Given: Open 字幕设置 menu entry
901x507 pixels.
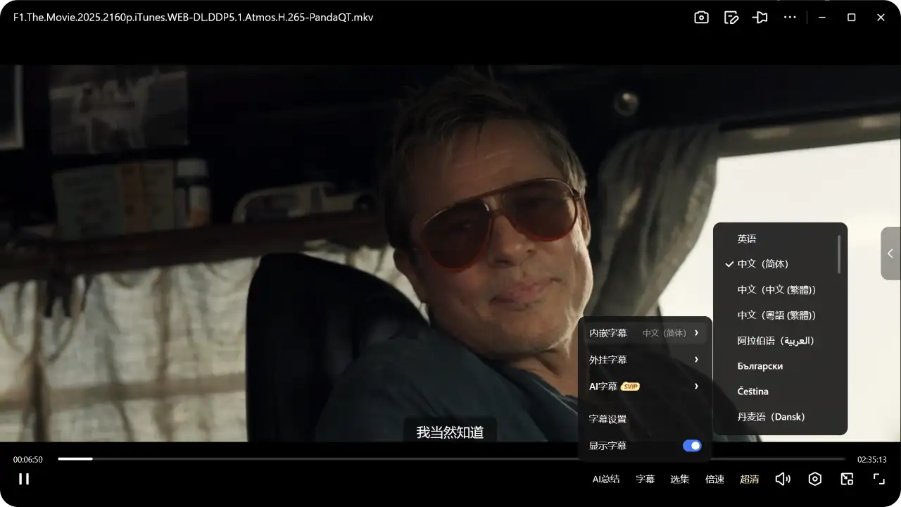Looking at the screenshot, I should coord(607,419).
